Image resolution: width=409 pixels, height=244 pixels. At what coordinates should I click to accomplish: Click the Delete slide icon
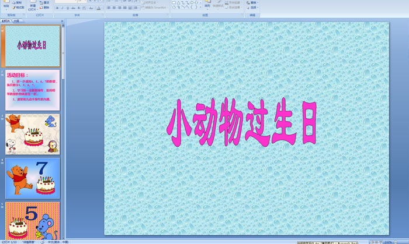pyautogui.click(x=46, y=8)
